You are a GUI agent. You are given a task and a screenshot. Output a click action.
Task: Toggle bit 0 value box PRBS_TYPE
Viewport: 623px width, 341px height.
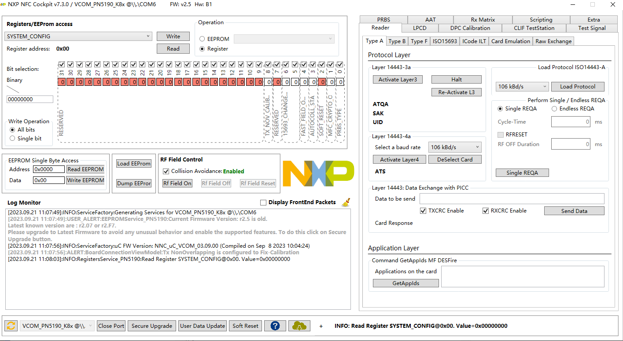pos(340,82)
